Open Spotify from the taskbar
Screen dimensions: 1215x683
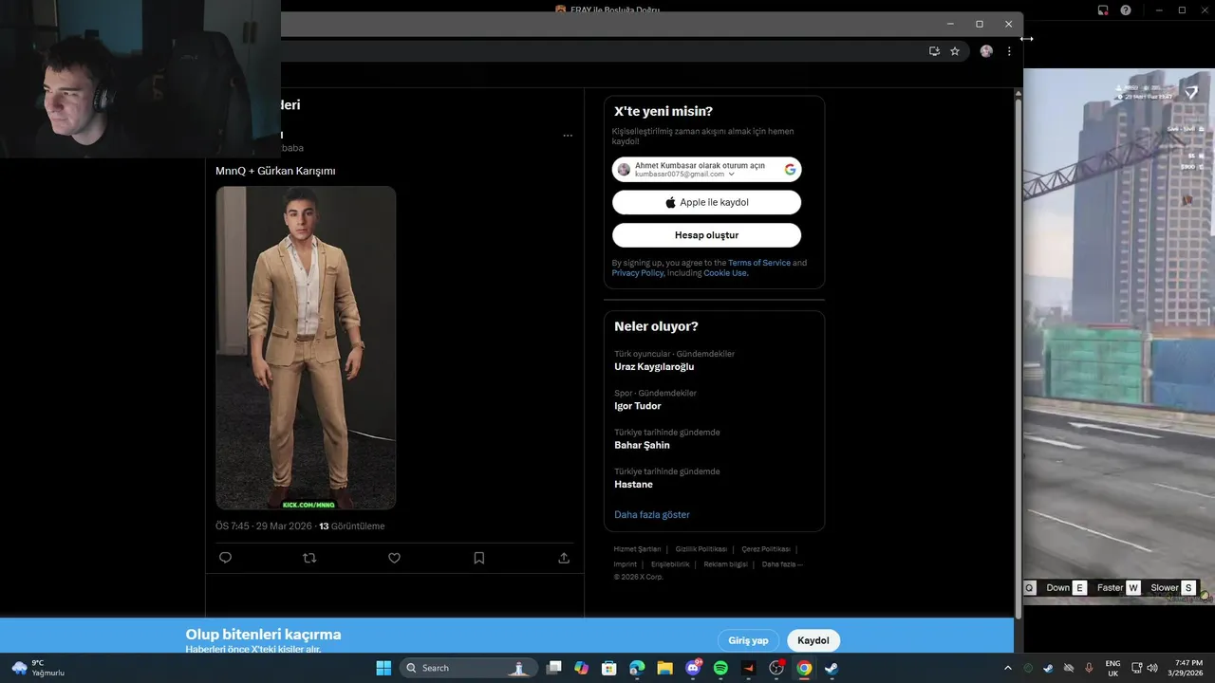point(720,668)
